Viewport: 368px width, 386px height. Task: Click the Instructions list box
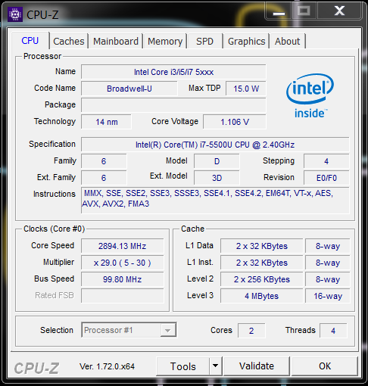pyautogui.click(x=215, y=201)
